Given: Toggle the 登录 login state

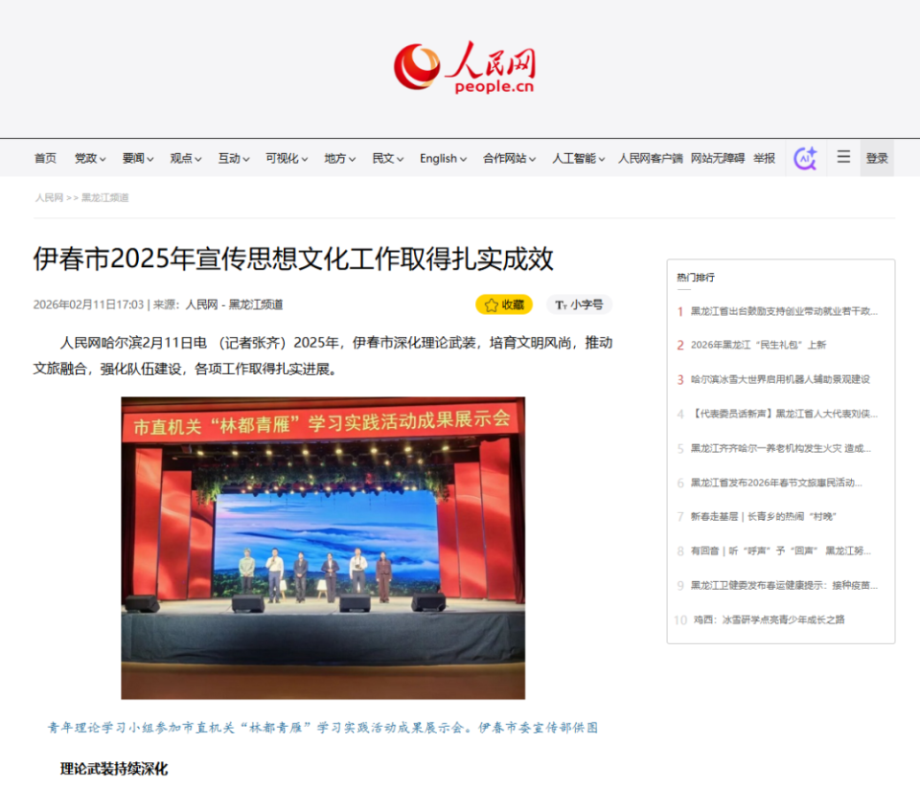Looking at the screenshot, I should [876, 158].
